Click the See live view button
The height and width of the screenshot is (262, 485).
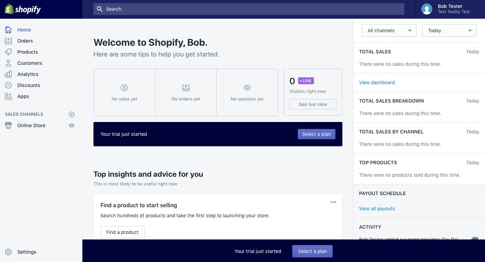click(x=313, y=104)
